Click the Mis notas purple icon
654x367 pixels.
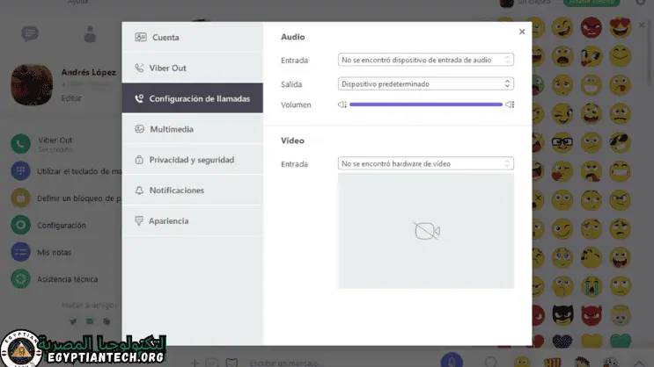20,252
